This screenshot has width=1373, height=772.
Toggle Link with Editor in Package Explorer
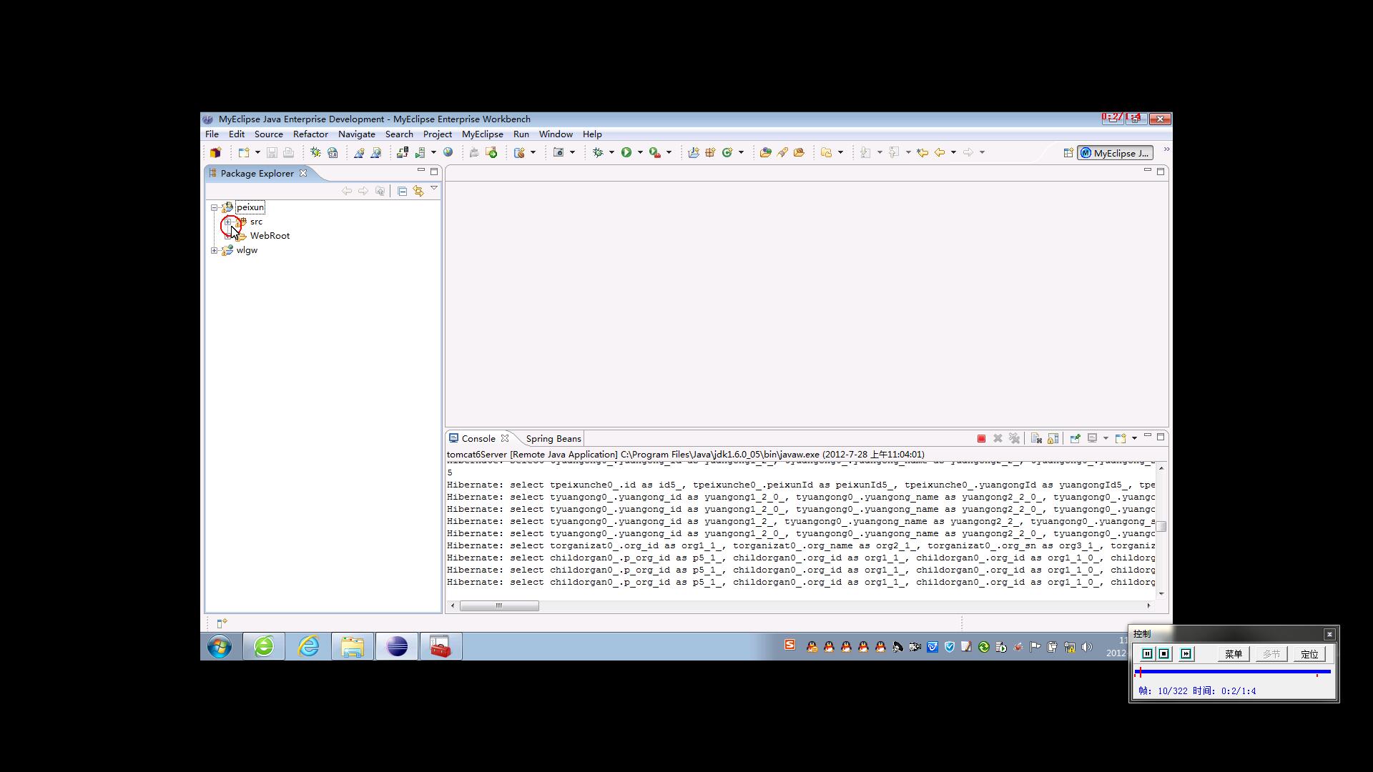click(x=418, y=191)
